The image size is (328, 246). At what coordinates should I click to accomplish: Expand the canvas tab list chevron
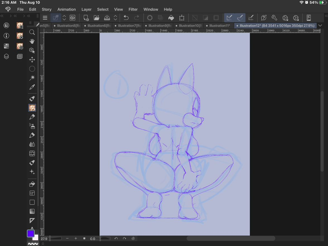point(320,25)
